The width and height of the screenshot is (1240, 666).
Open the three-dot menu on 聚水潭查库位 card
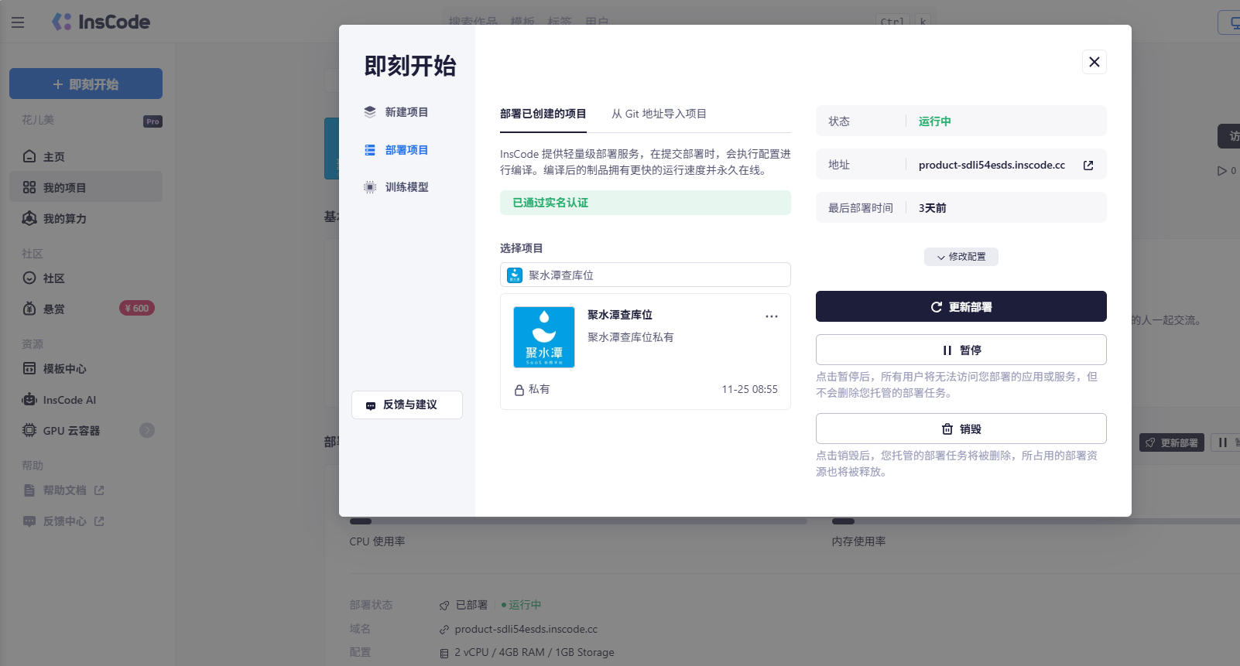pyautogui.click(x=772, y=316)
